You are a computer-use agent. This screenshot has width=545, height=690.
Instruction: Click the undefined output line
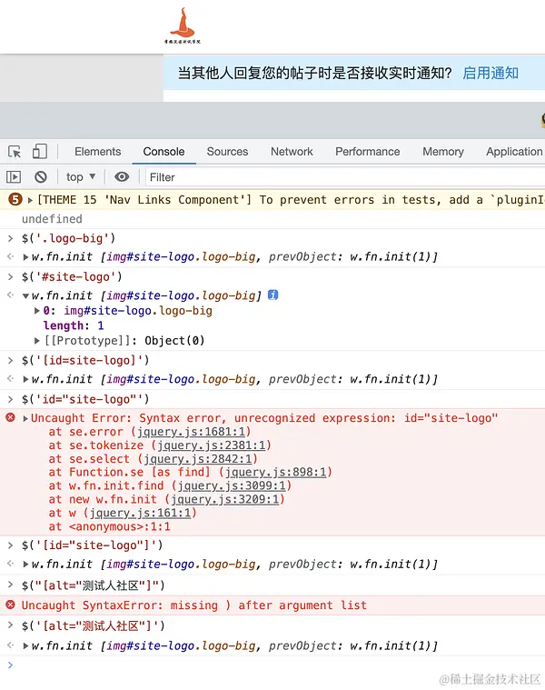52,219
